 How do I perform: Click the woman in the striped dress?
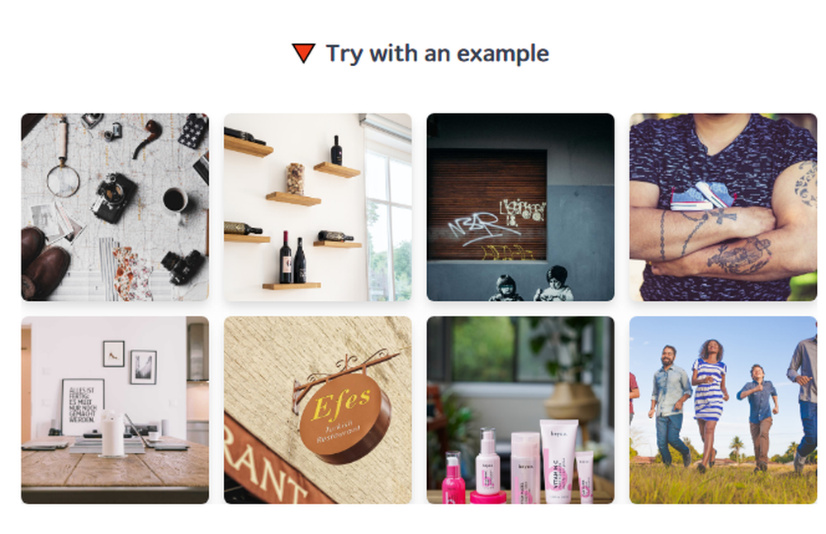(x=709, y=404)
